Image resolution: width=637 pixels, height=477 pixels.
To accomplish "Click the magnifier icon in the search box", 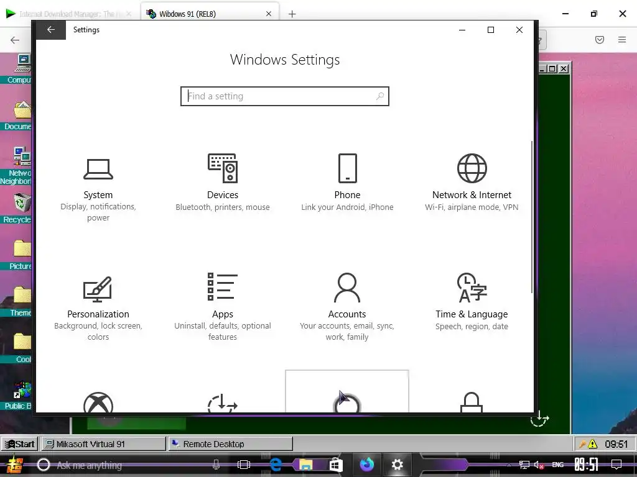I will click(380, 96).
